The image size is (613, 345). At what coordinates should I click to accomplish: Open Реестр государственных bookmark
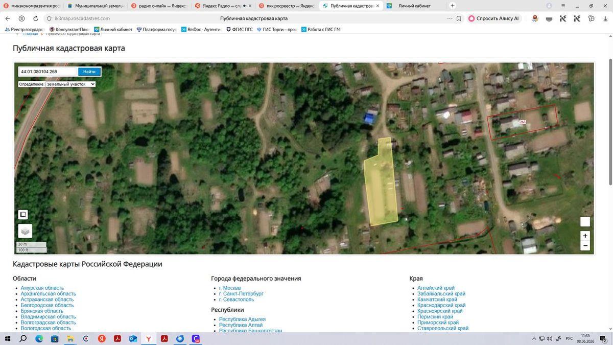point(25,30)
